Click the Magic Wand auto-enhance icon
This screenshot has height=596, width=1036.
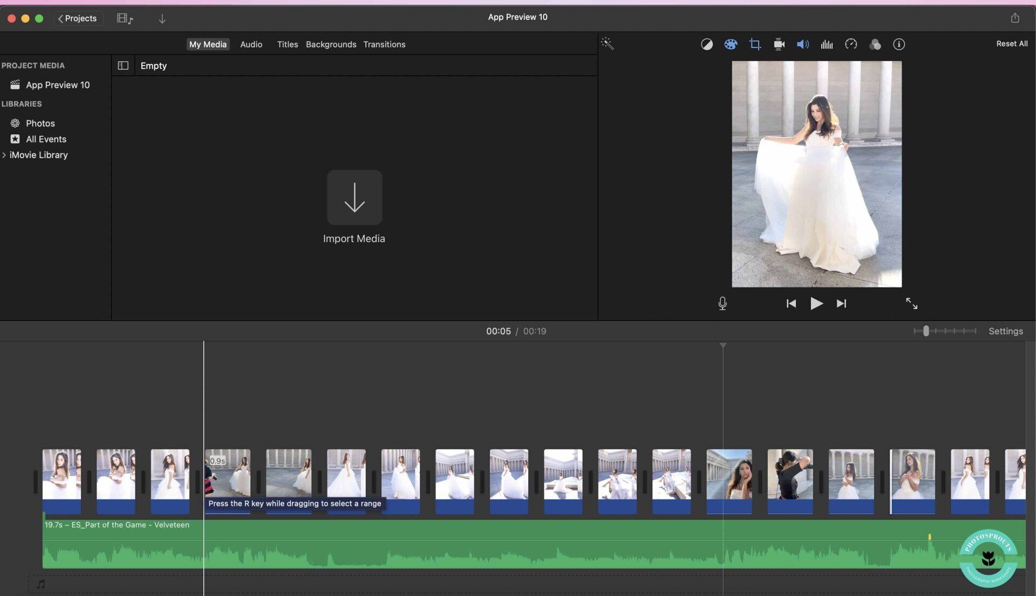pyautogui.click(x=608, y=44)
